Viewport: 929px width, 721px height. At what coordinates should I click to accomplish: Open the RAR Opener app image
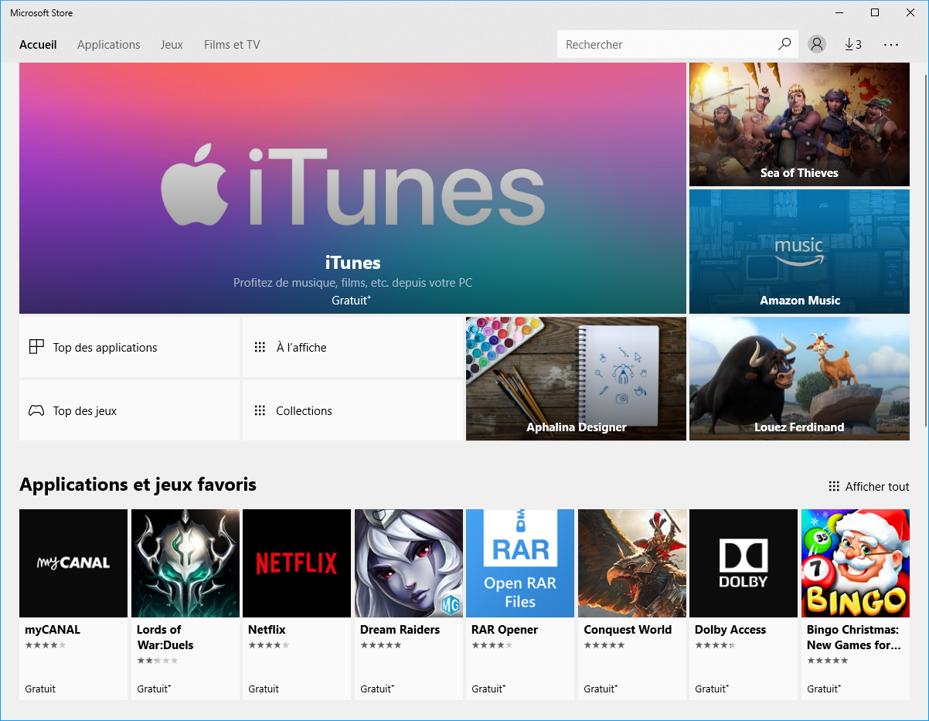click(x=520, y=563)
